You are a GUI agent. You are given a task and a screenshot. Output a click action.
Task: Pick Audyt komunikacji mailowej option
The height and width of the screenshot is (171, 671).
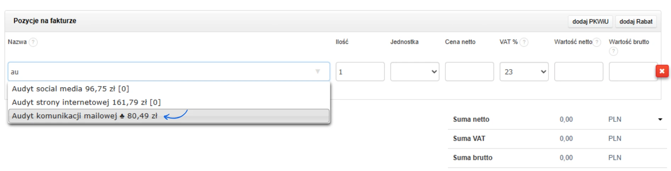(x=85, y=116)
